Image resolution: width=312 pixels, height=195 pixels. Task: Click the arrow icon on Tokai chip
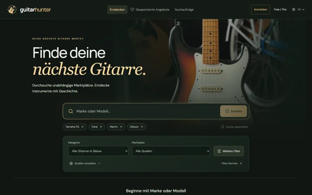tap(101, 127)
